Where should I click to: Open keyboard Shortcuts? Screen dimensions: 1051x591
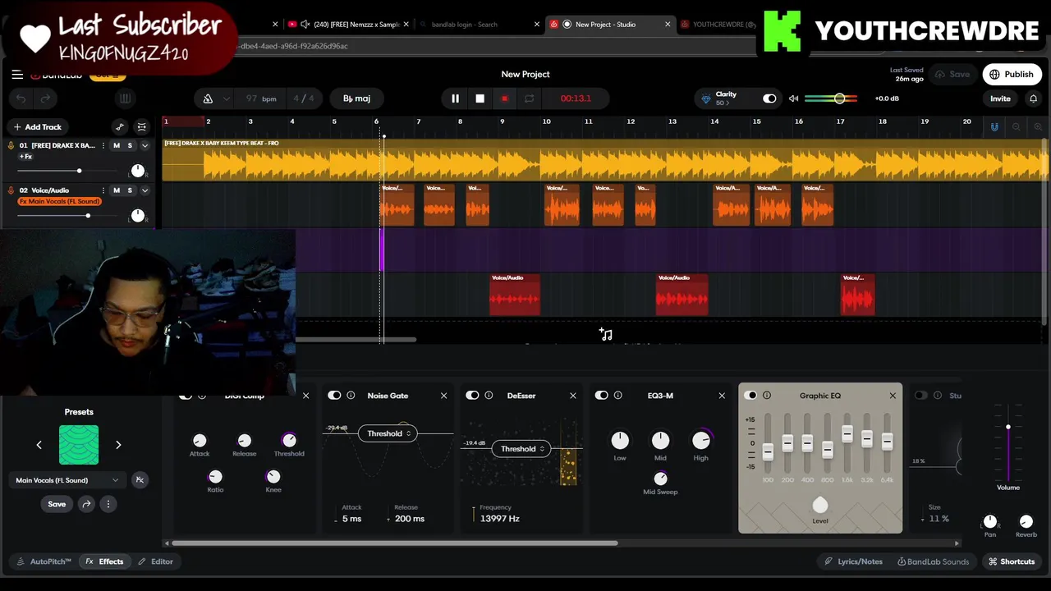[x=1012, y=561]
